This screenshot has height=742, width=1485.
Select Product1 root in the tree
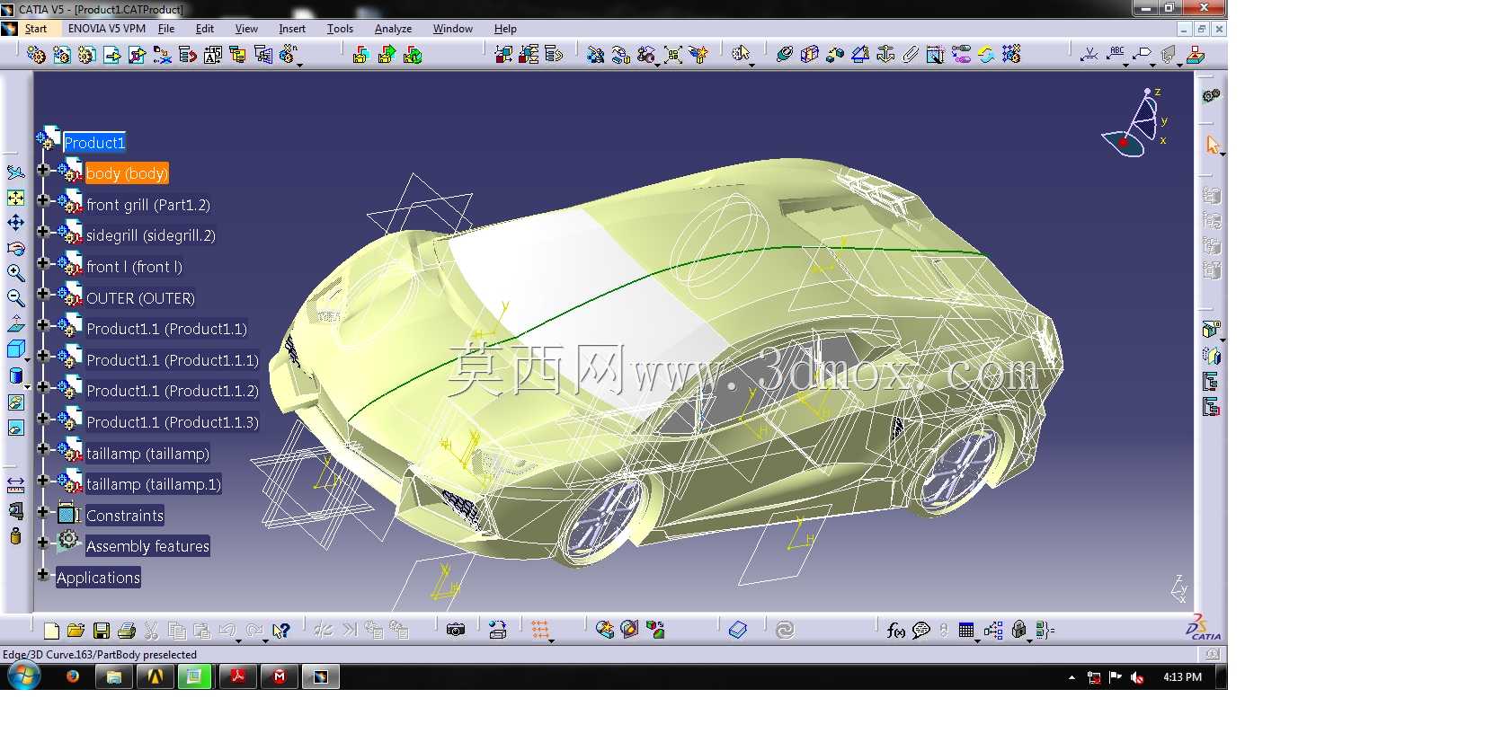click(94, 143)
